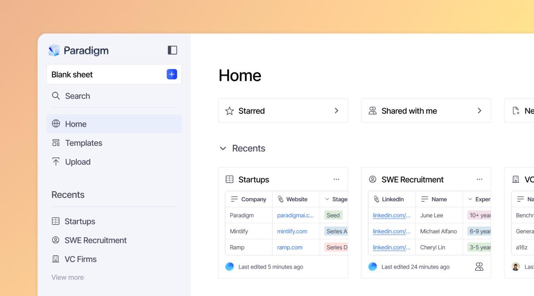The height and width of the screenshot is (296, 534).
Task: Select Home in the sidebar
Action: (x=76, y=124)
